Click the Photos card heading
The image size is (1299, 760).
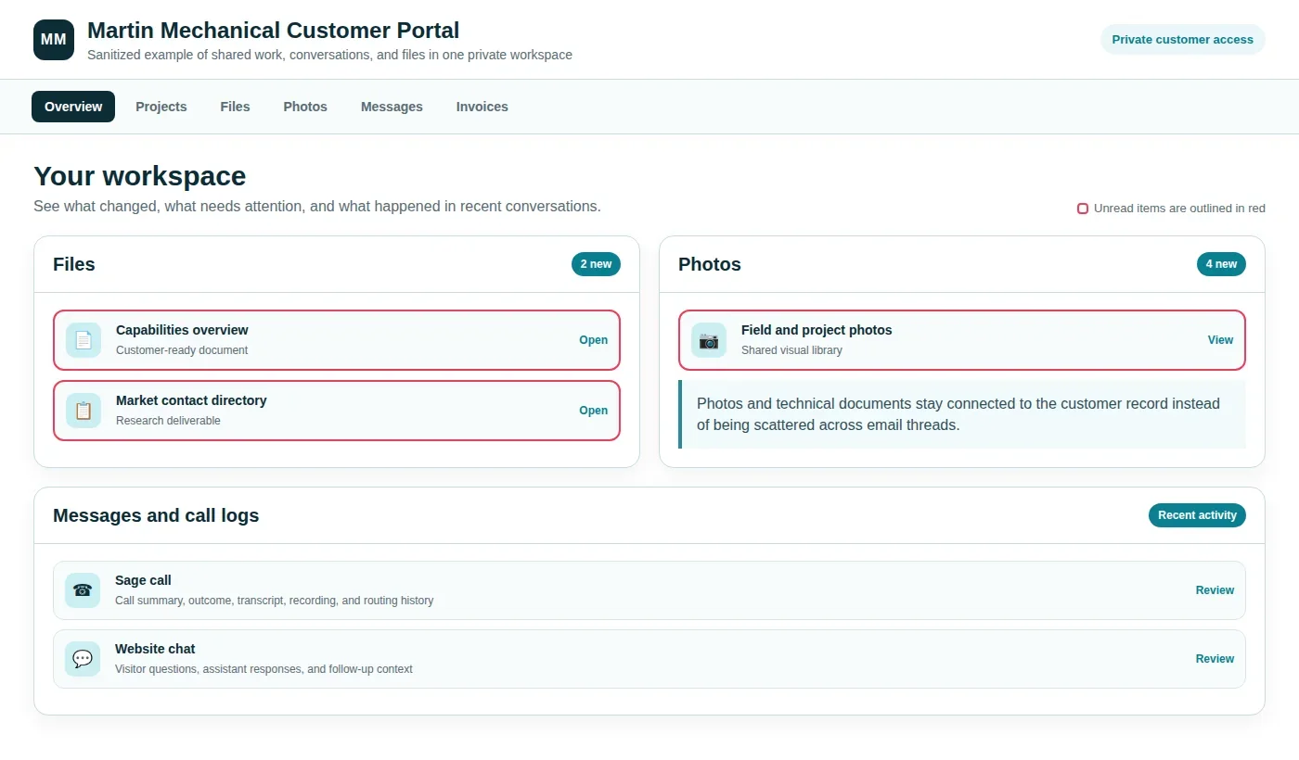point(710,264)
